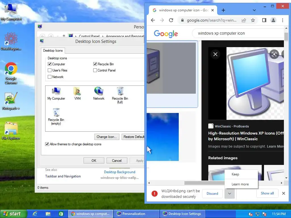Dismiss the download bar
The height and width of the screenshot is (218, 291).
tap(284, 193)
